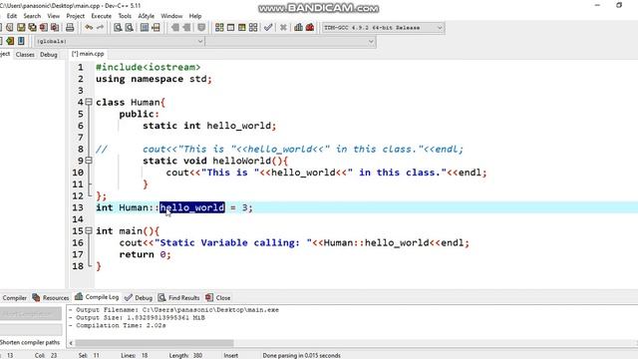This screenshot has width=638, height=359.
Task: Click the Close file toolbar icon
Action: [43, 28]
